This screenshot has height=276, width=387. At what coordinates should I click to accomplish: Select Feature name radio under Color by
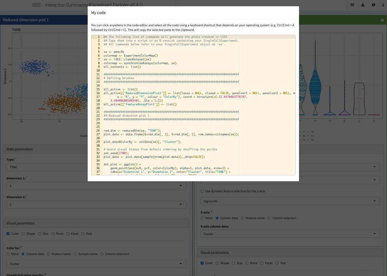(49, 254)
